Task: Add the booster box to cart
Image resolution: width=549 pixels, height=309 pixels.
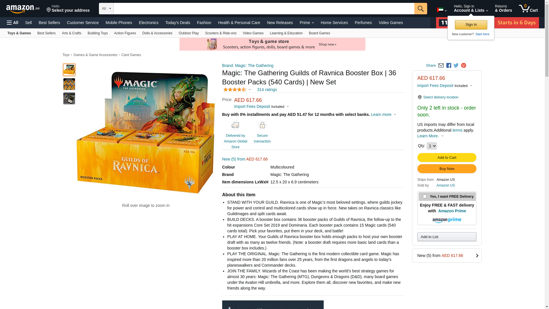Action: click(x=447, y=158)
